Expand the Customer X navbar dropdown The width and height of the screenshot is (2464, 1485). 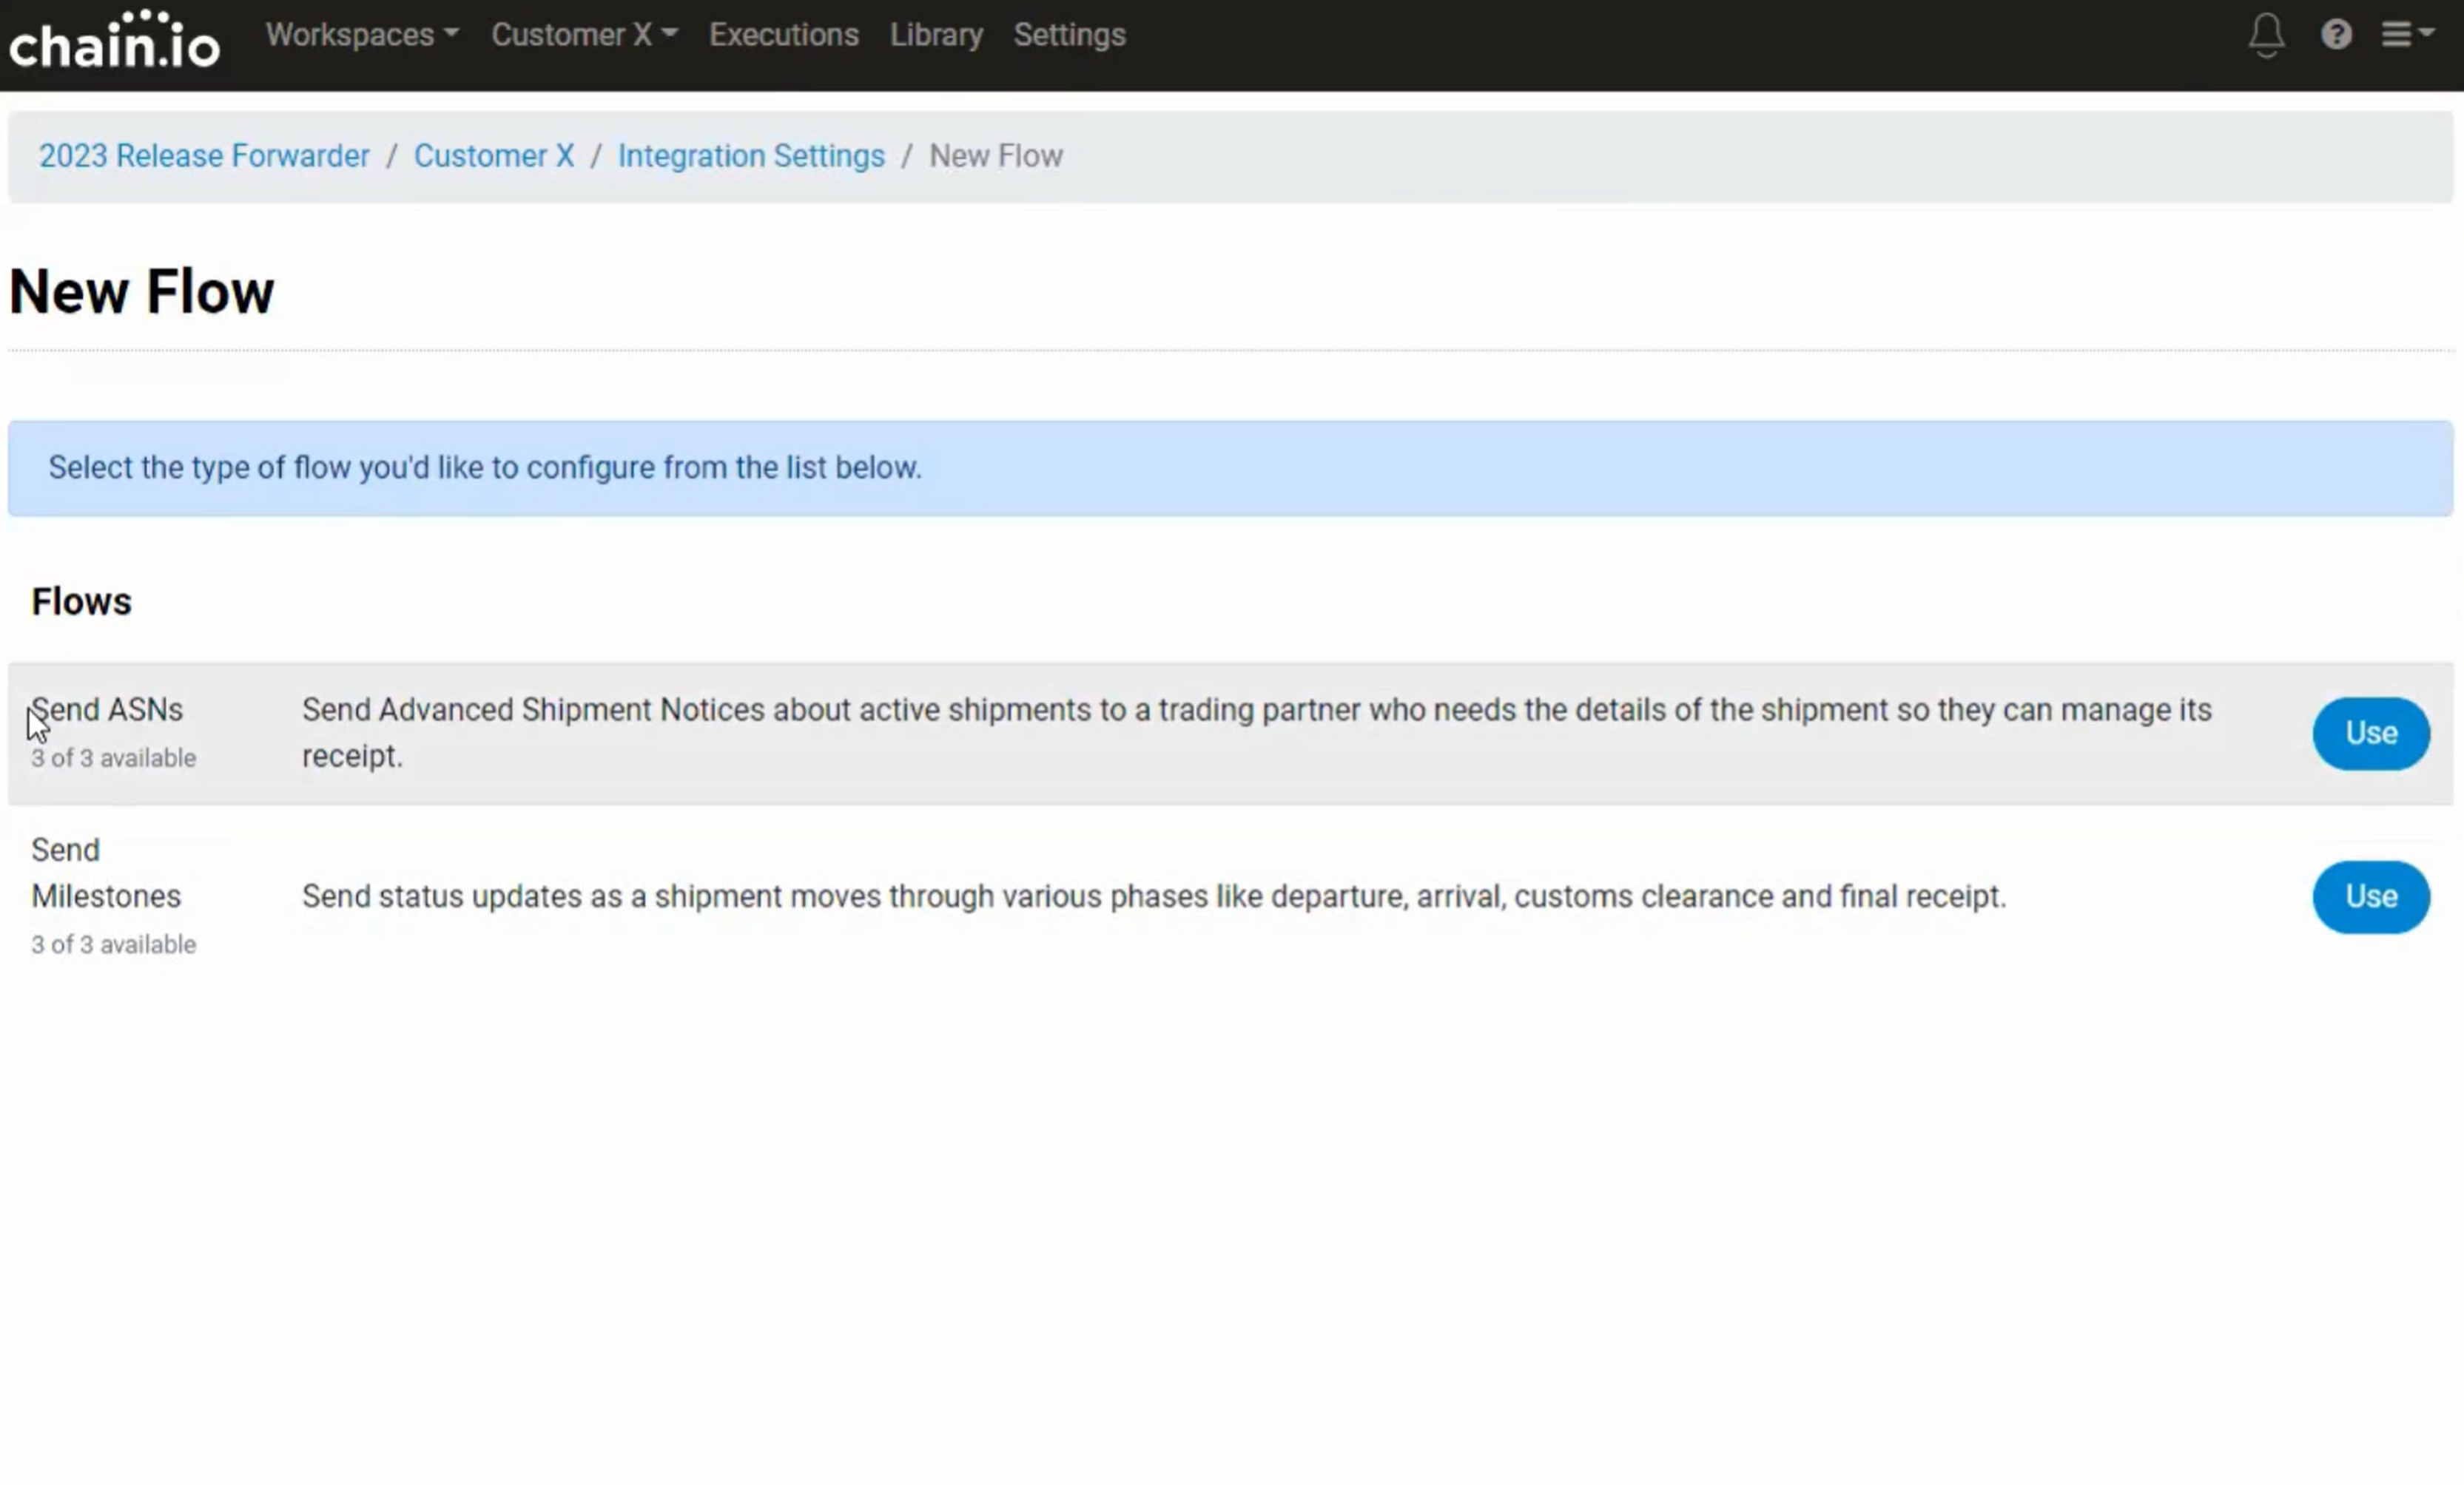tap(584, 35)
